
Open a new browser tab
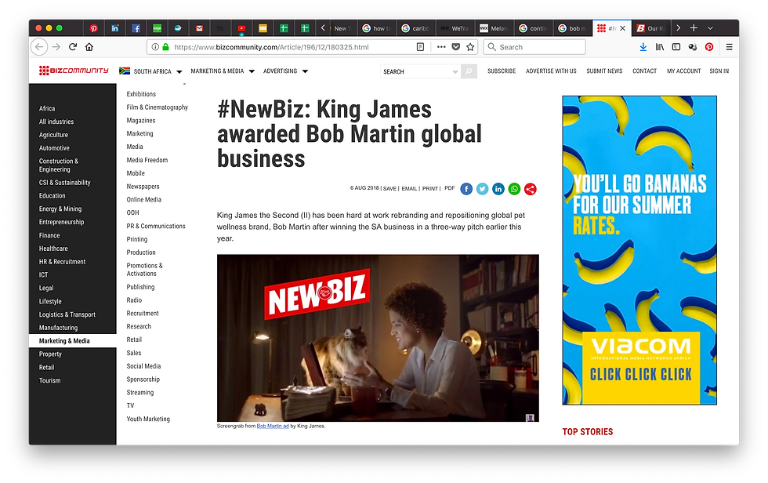point(694,28)
